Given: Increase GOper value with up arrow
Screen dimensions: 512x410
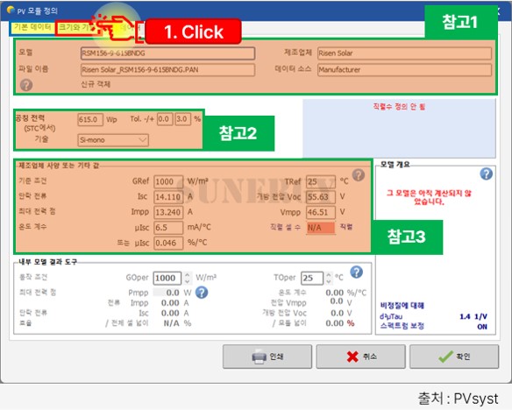Looking at the screenshot, I should coord(188,275).
